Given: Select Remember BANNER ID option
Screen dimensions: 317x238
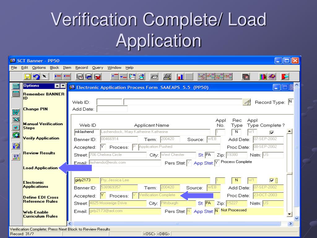Looking at the screenshot, I should point(44,96).
